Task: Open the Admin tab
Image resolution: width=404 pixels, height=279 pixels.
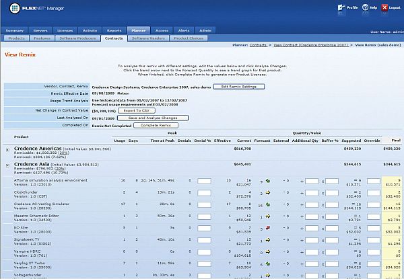Action: point(205,31)
